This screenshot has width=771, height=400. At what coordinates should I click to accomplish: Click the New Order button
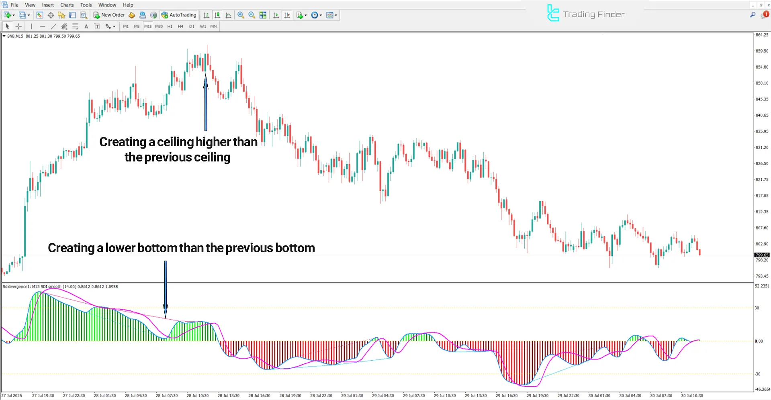pyautogui.click(x=109, y=15)
